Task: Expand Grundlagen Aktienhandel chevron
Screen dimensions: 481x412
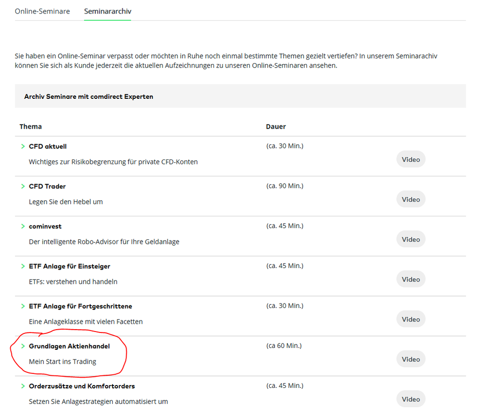Action: click(23, 346)
